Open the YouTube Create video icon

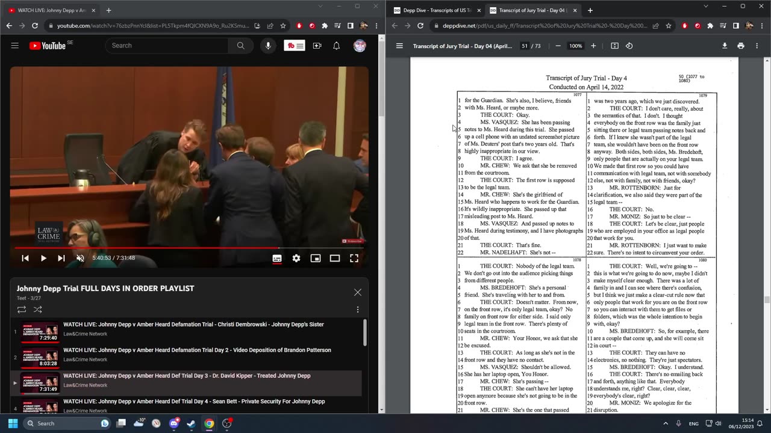click(317, 46)
